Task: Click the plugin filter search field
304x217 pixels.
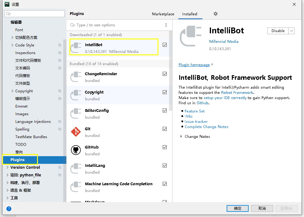Action: click(x=117, y=25)
